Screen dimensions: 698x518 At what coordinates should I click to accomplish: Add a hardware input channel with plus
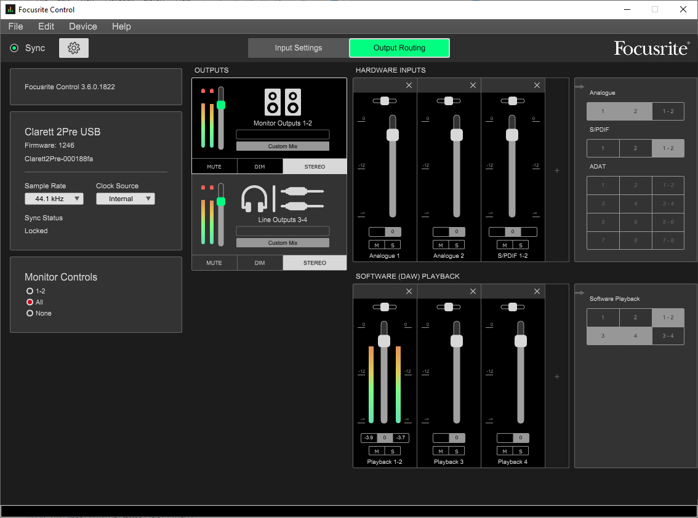click(x=557, y=170)
